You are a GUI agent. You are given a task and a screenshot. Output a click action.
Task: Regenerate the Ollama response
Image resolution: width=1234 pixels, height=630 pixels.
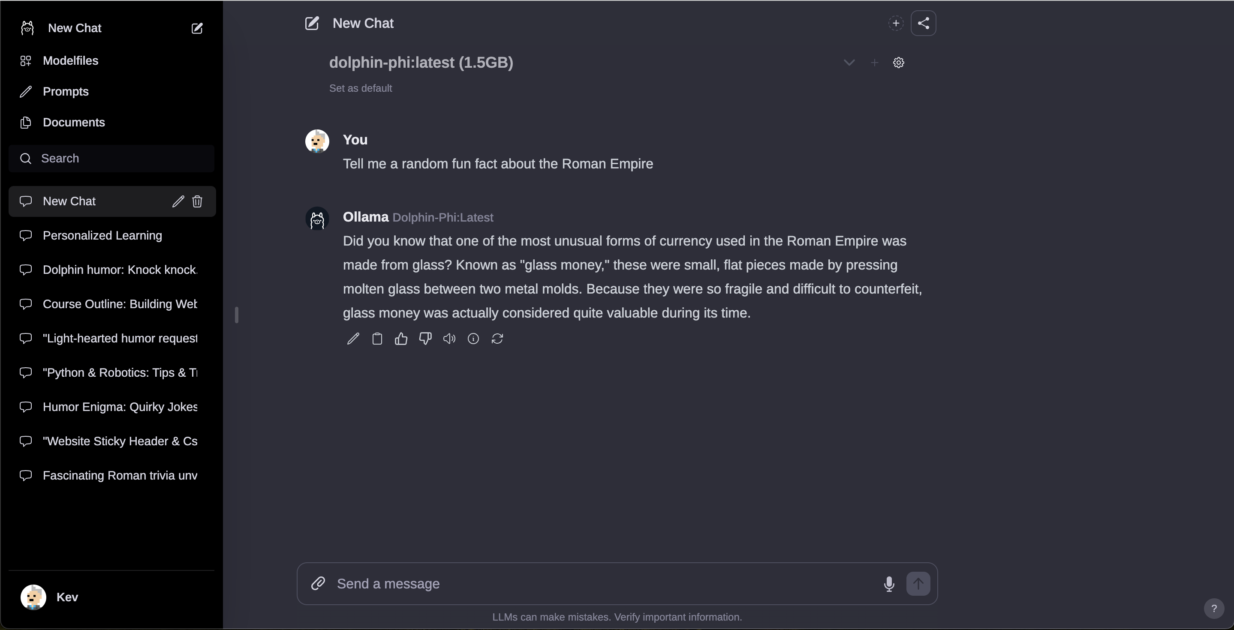[x=497, y=339]
